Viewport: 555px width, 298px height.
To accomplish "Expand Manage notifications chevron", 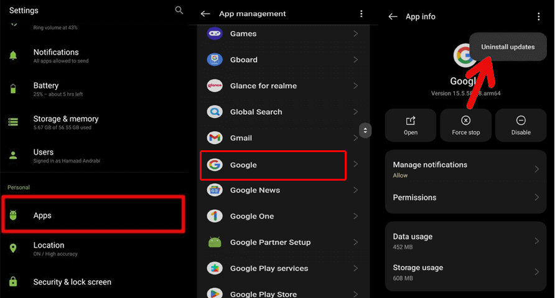I will click(x=536, y=169).
